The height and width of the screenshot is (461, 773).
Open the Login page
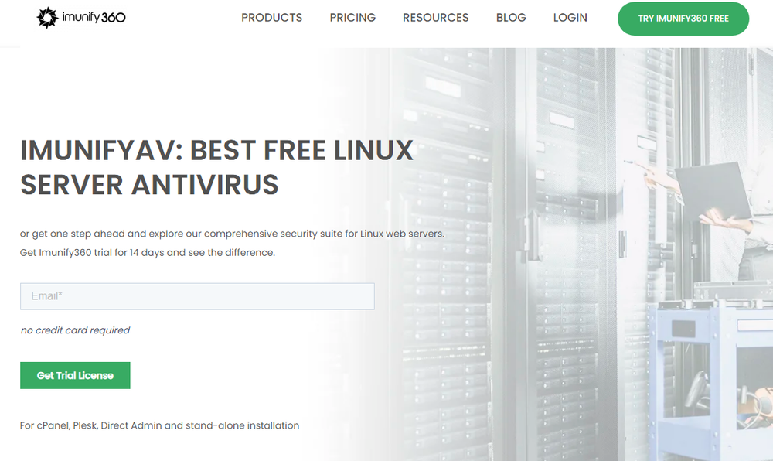click(x=570, y=18)
